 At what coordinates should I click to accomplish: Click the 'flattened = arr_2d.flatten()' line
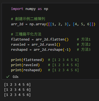tap(40, 39)
